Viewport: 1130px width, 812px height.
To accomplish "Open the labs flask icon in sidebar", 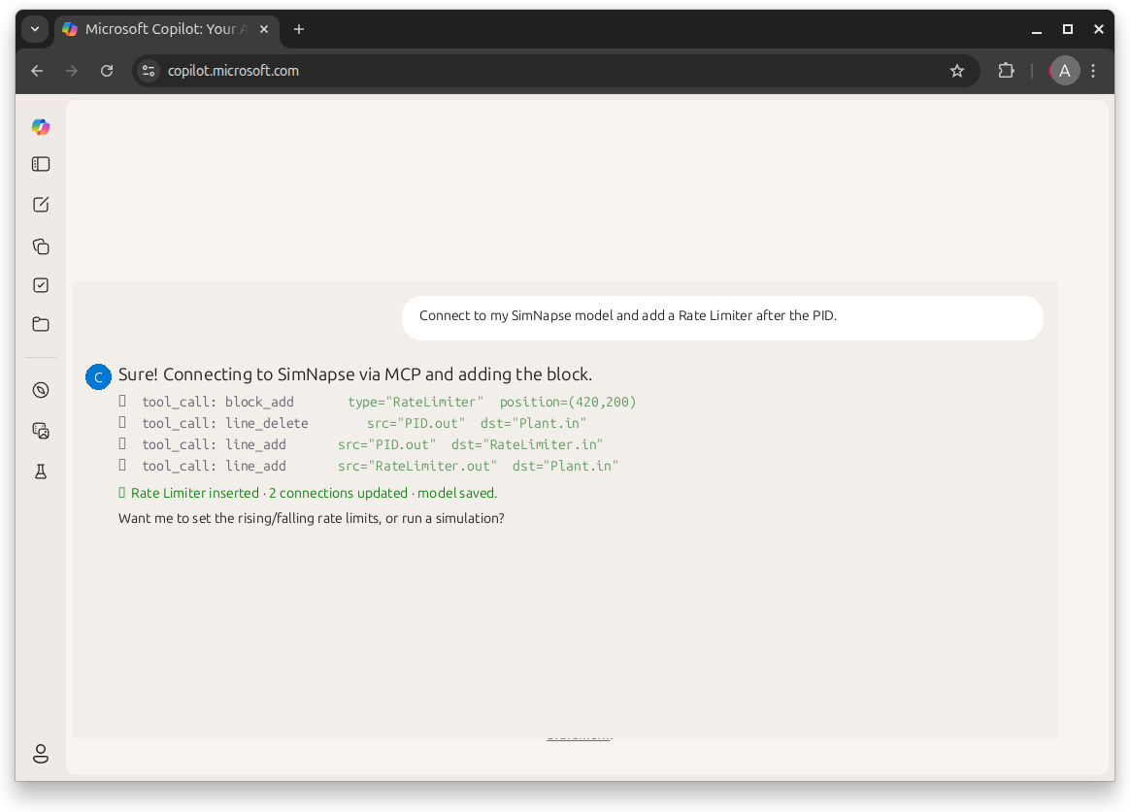I will pyautogui.click(x=41, y=471).
